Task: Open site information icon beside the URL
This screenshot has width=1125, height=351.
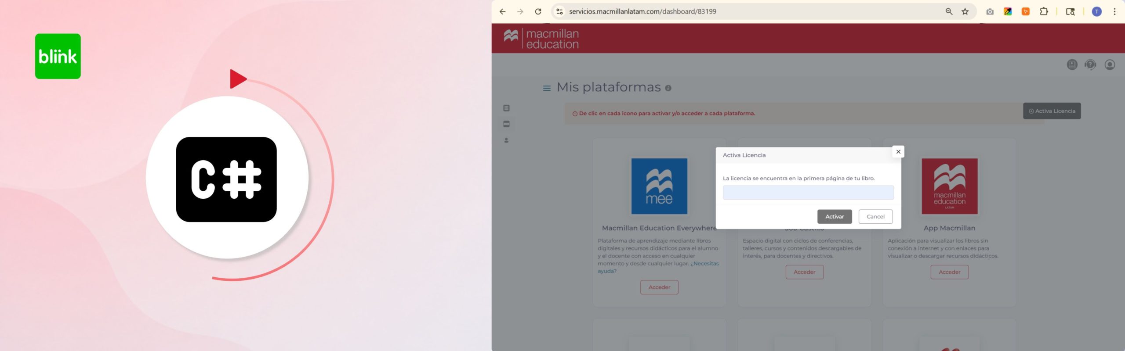Action: [559, 12]
